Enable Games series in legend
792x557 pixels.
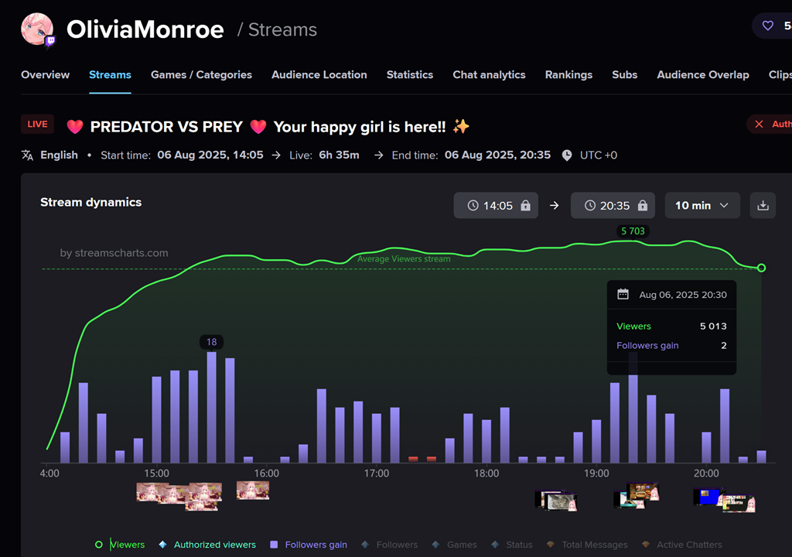(454, 545)
